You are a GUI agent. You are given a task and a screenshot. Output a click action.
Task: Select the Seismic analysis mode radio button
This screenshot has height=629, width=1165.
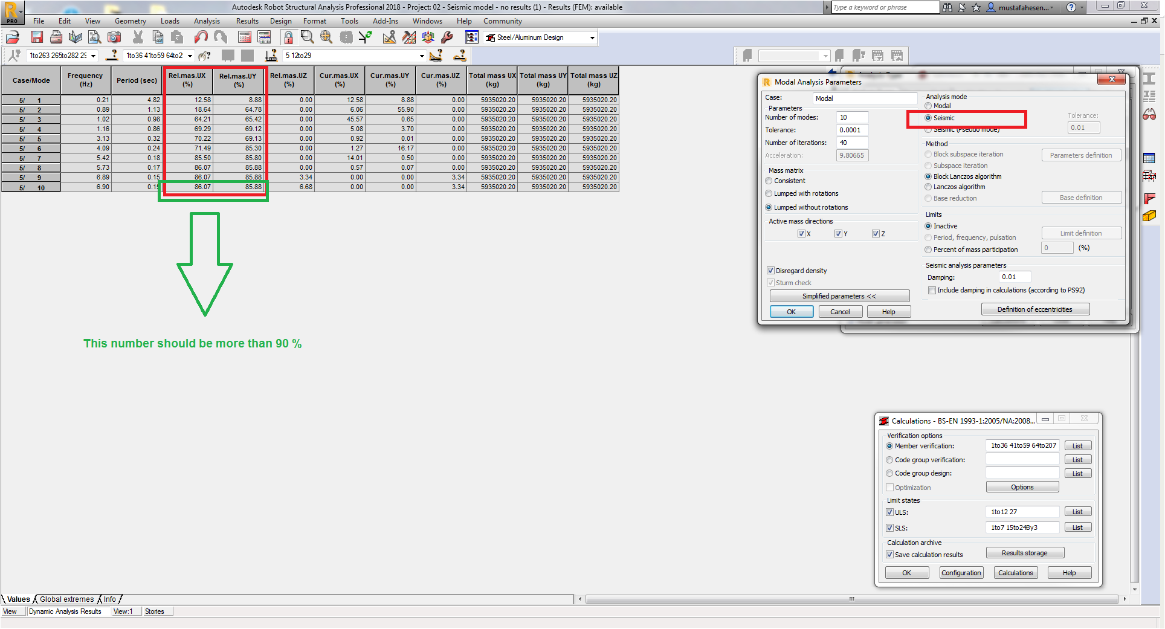[x=929, y=118]
